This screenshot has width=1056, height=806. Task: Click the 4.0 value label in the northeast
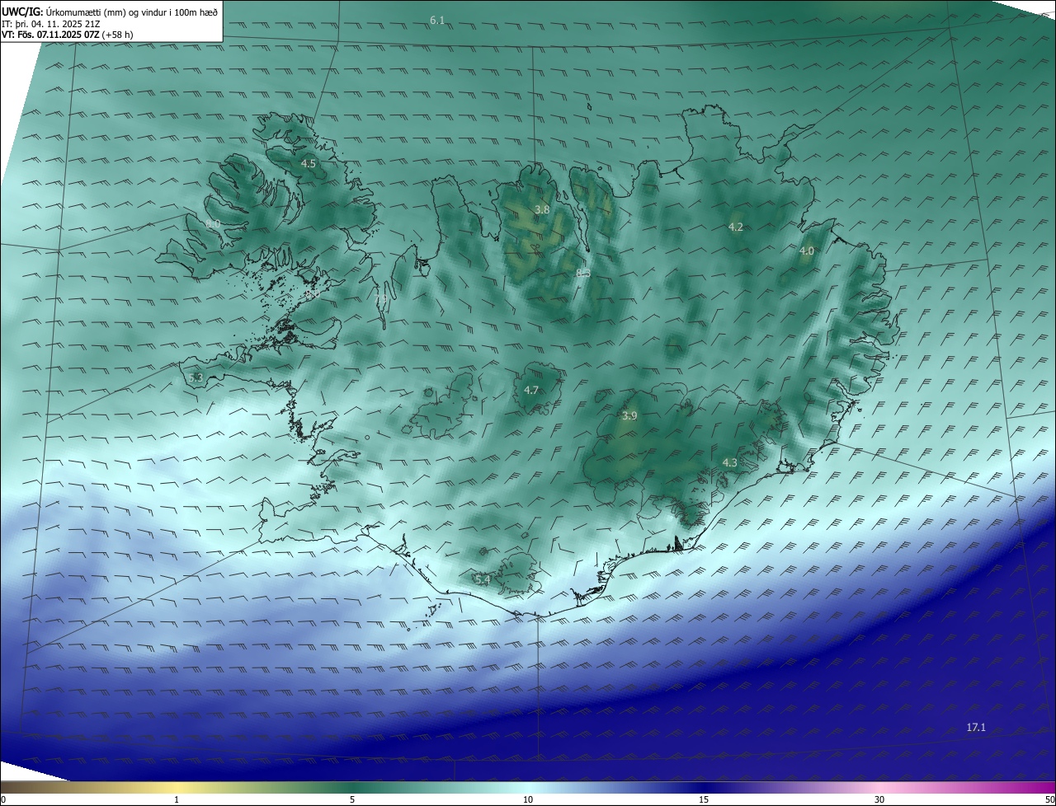(x=807, y=251)
